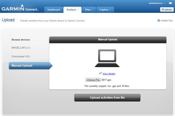Viewport: 175px width, 116px height.
Task: Open the Plan tab
Action: point(89,10)
